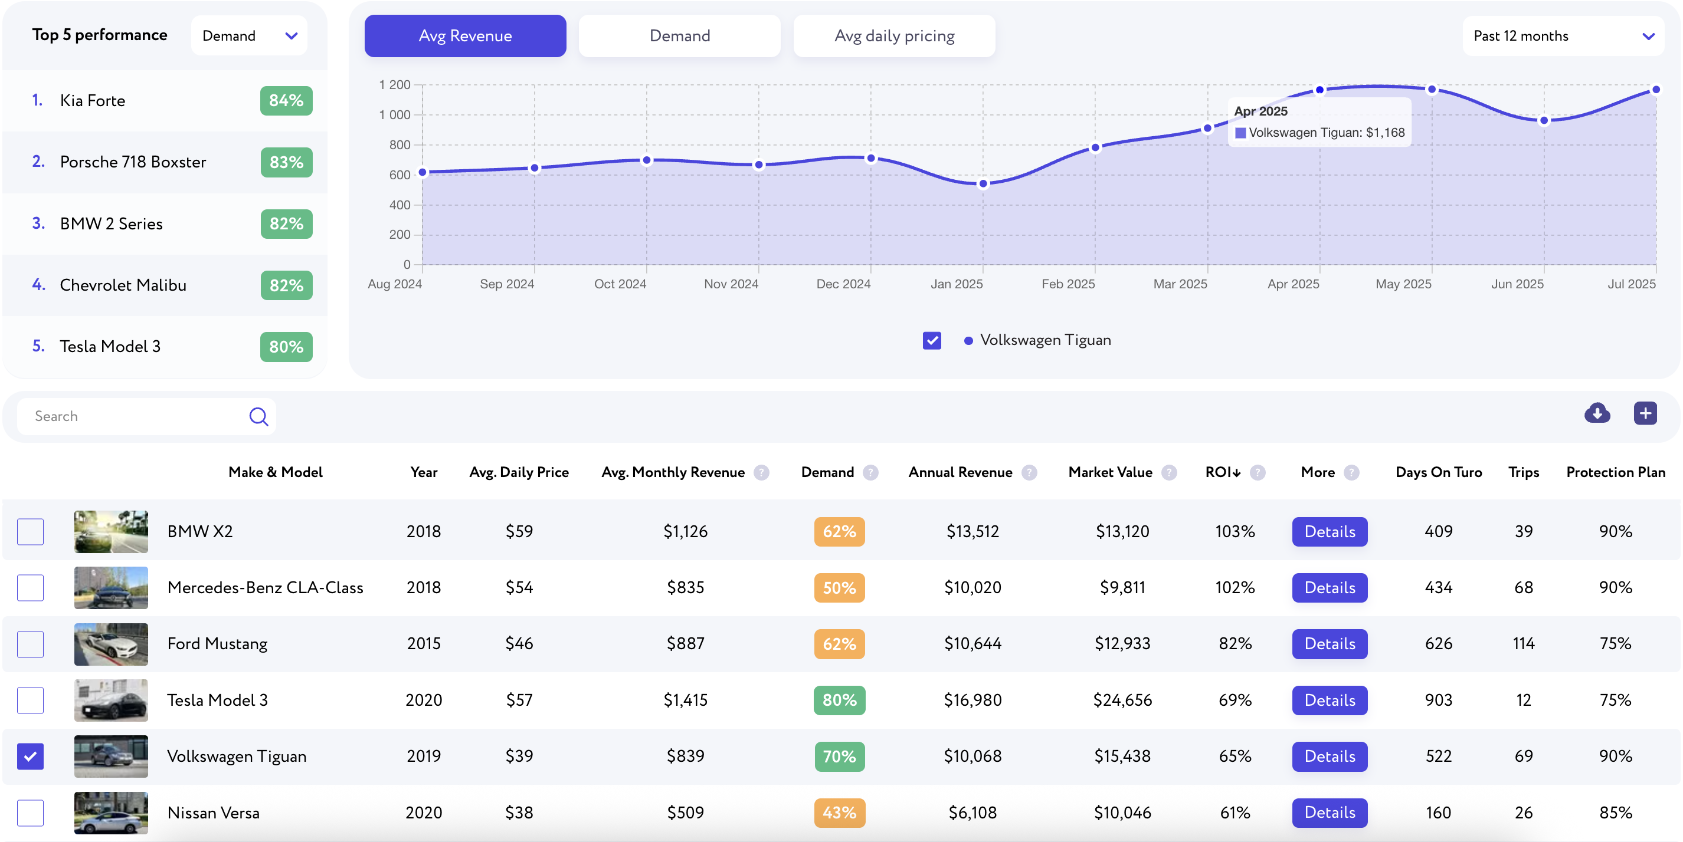Click the Jan 2025 chart data point
The height and width of the screenshot is (842, 1683).
[x=983, y=184]
